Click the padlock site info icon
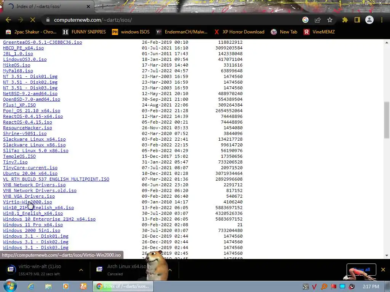Screen dimensions: 390x292 click(x=48, y=20)
